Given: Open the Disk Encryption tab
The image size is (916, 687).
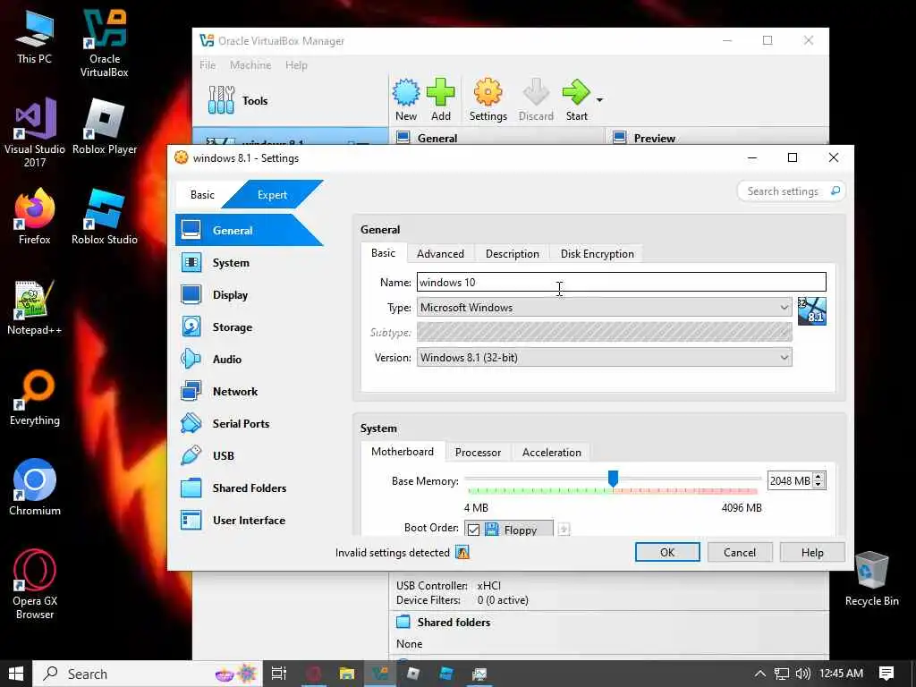Looking at the screenshot, I should [x=597, y=253].
